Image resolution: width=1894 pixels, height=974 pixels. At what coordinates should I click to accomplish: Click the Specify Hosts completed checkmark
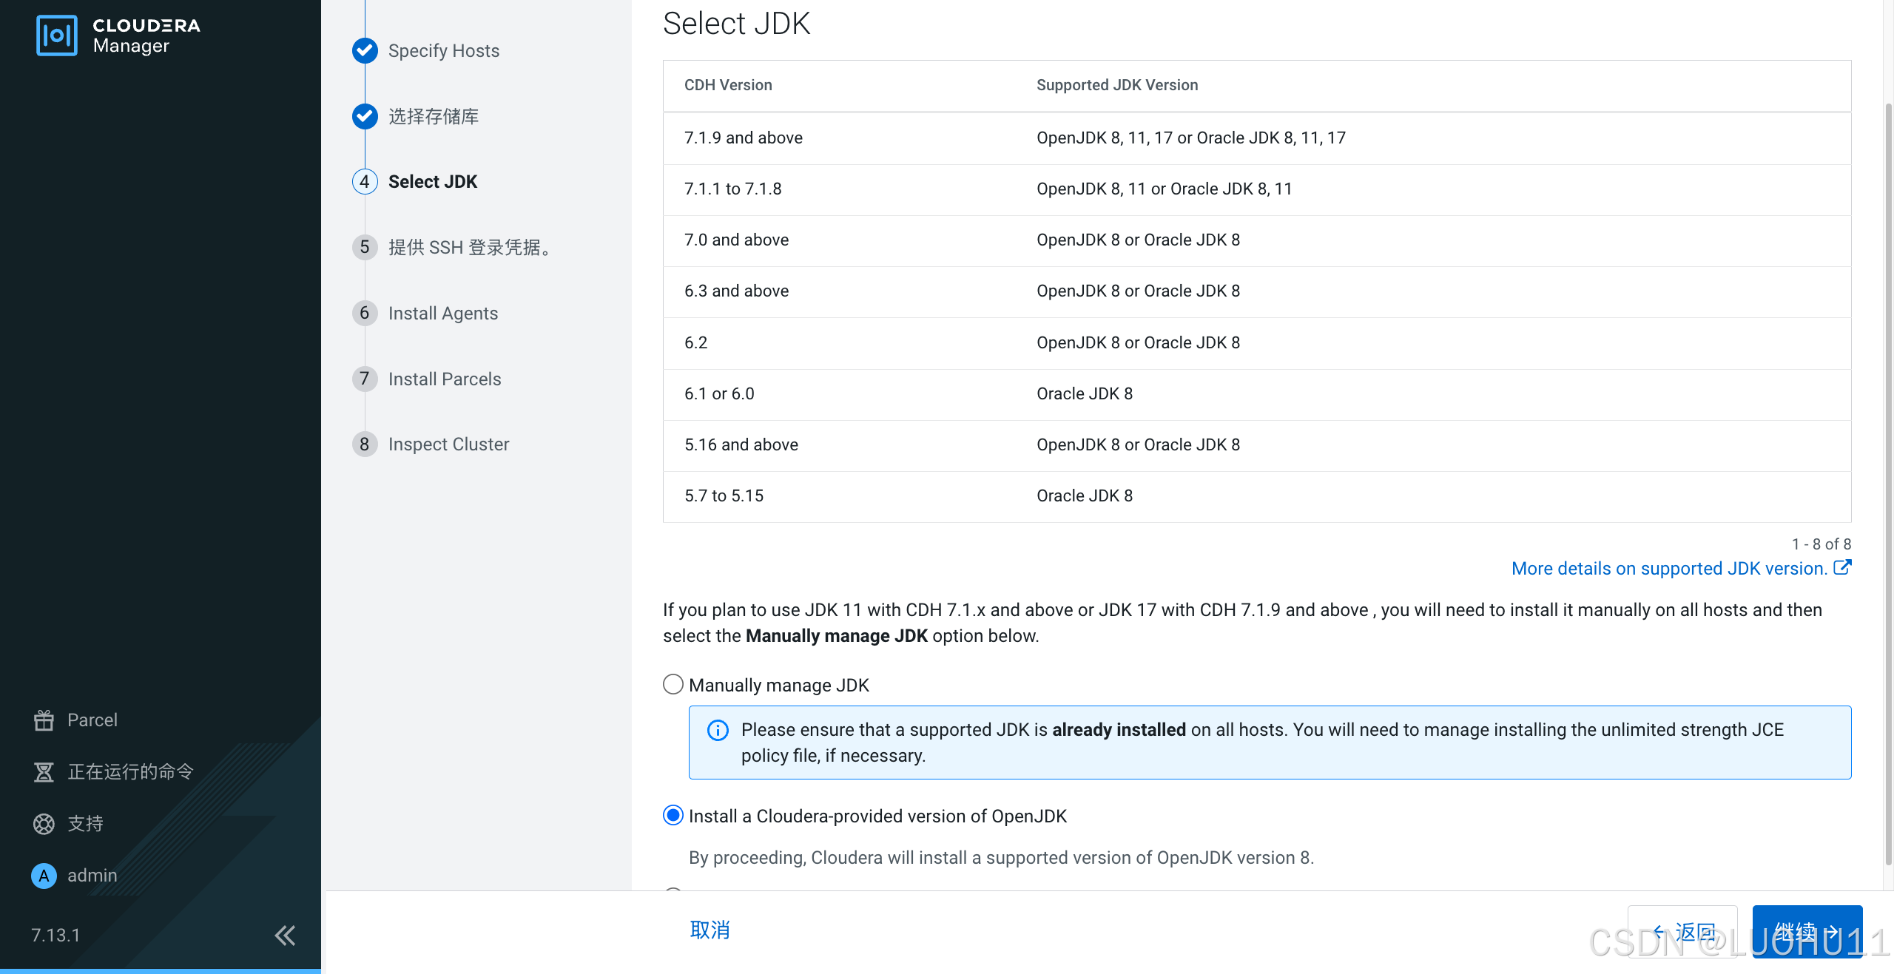pyautogui.click(x=365, y=50)
